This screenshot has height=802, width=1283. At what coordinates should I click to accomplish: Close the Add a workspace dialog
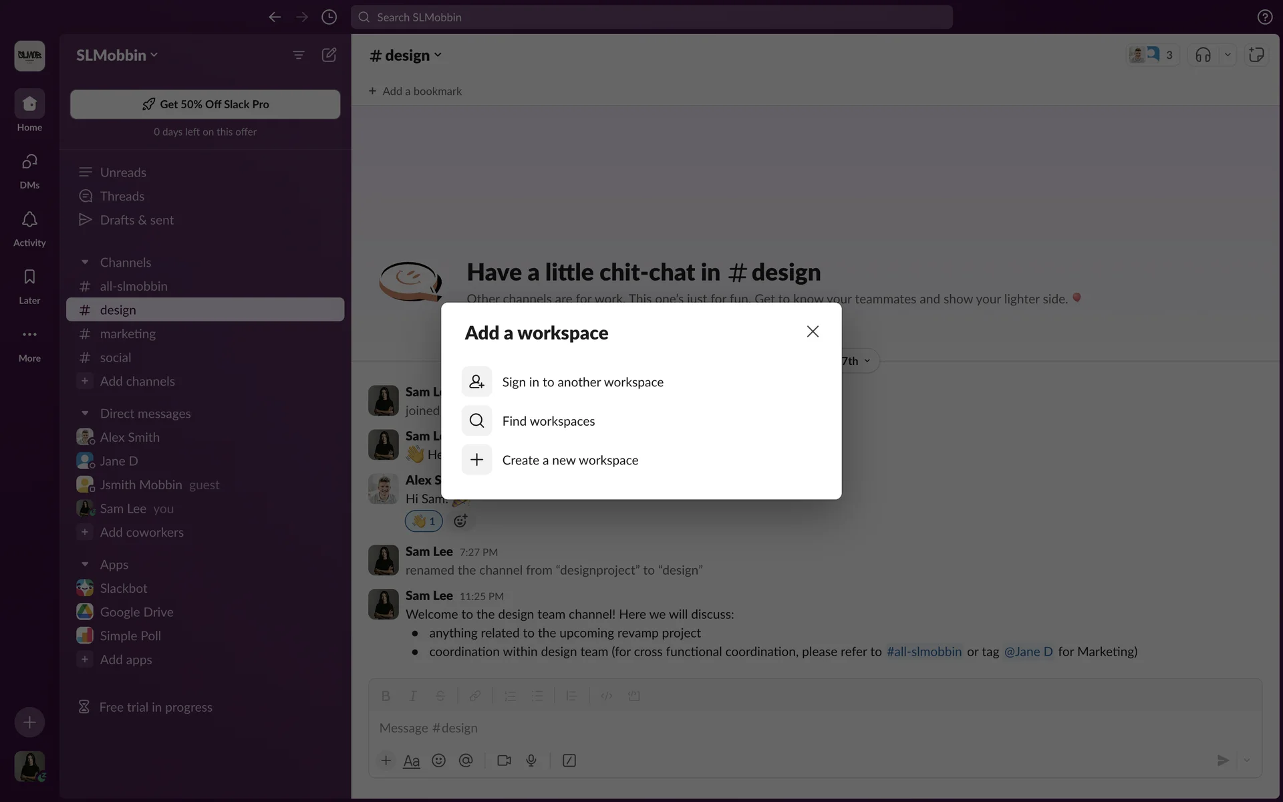click(x=812, y=331)
